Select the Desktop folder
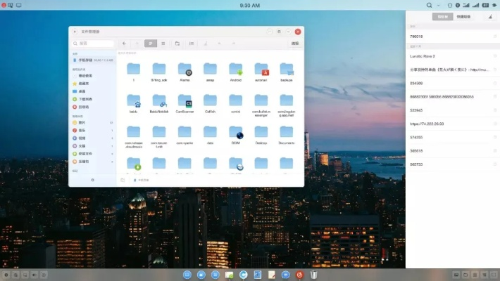Image resolution: width=500 pixels, height=281 pixels. tap(261, 132)
